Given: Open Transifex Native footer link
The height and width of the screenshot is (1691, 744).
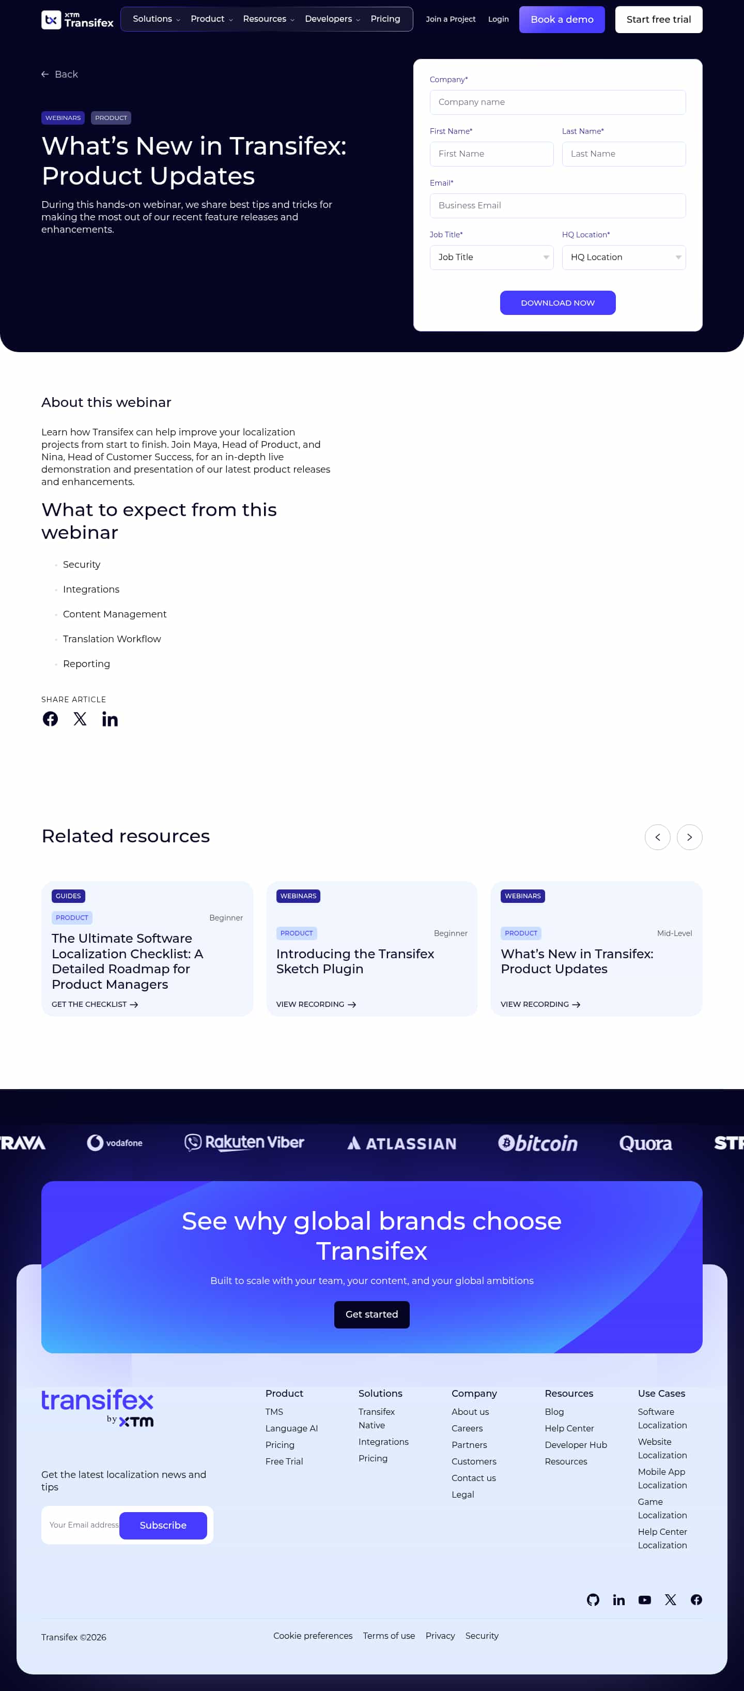Looking at the screenshot, I should 377,1418.
